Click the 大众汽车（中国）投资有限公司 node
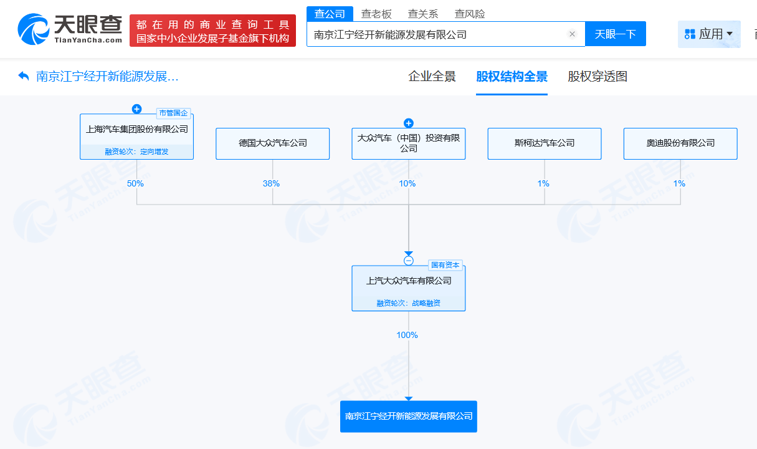 tap(409, 143)
